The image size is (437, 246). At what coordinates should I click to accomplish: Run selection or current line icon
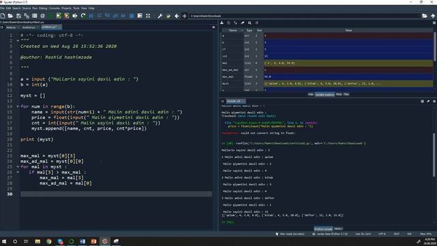74,16
